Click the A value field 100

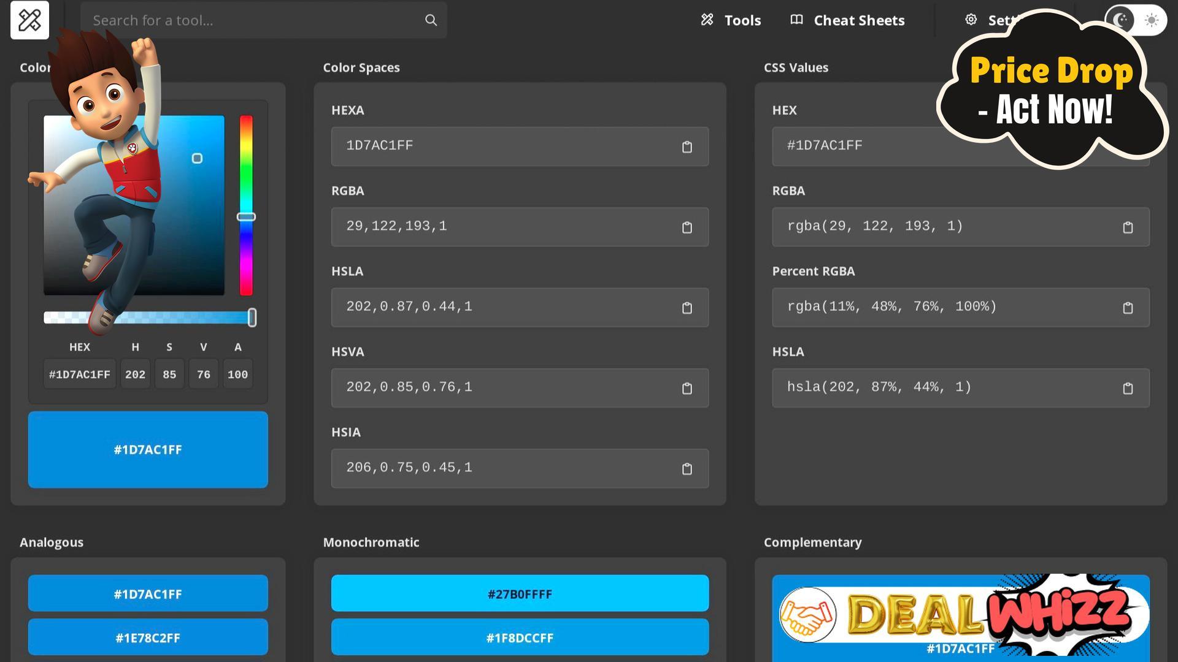click(x=237, y=374)
